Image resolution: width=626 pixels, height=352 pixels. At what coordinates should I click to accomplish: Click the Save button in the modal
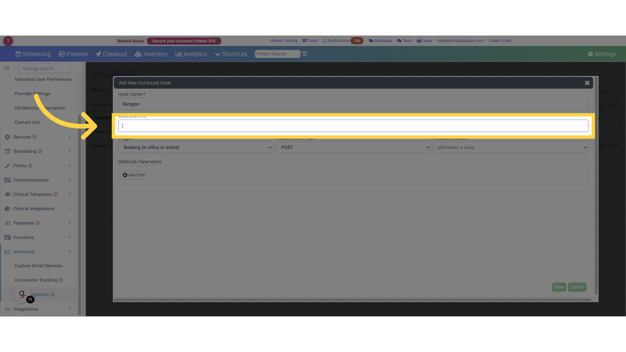[559, 287]
